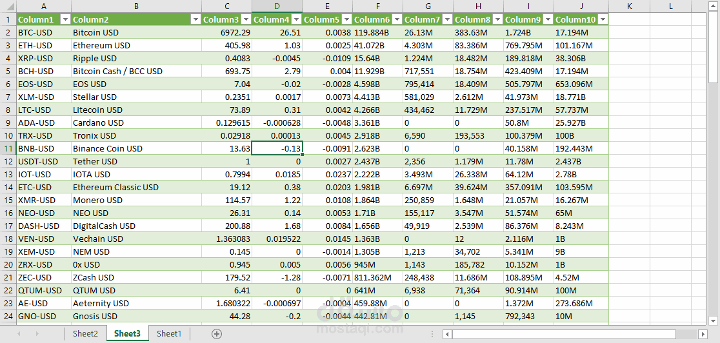Click the 0.129615 Cardano price cell
This screenshot has width=720, height=343.
227,122
